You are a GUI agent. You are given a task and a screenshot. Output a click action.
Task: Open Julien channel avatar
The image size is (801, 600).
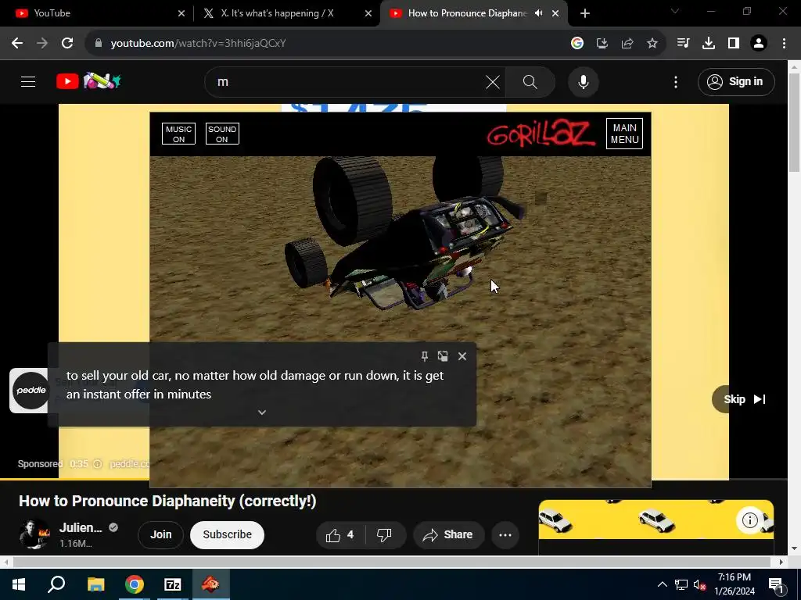tap(34, 534)
